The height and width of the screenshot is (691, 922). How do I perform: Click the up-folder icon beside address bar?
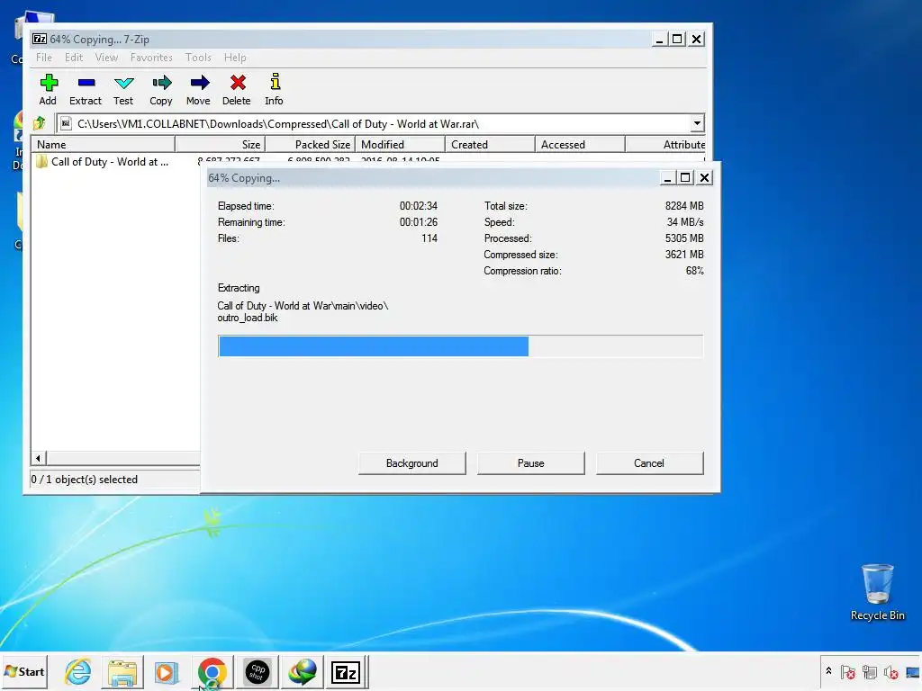(40, 123)
